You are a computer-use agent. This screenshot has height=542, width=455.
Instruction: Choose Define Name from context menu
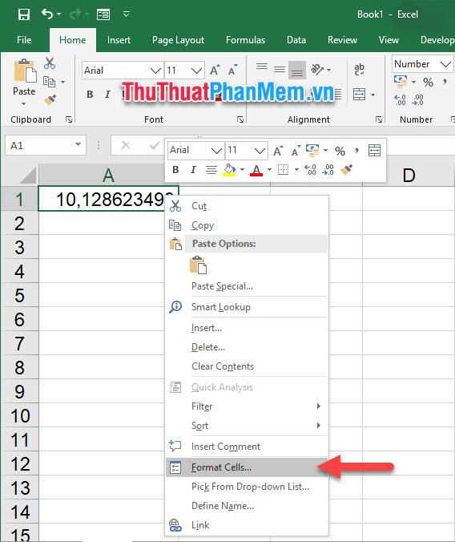click(247, 506)
